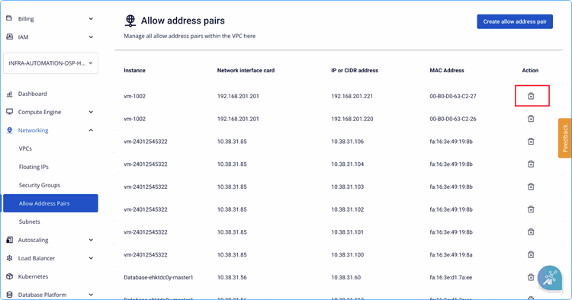Expand the Load Balancer chevron
Image resolution: width=572 pixels, height=300 pixels.
click(x=91, y=258)
